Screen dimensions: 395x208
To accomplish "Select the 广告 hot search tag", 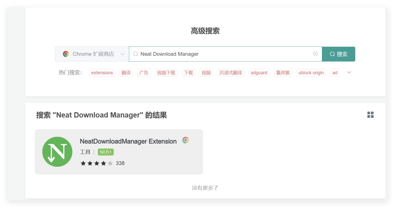I will (x=144, y=73).
